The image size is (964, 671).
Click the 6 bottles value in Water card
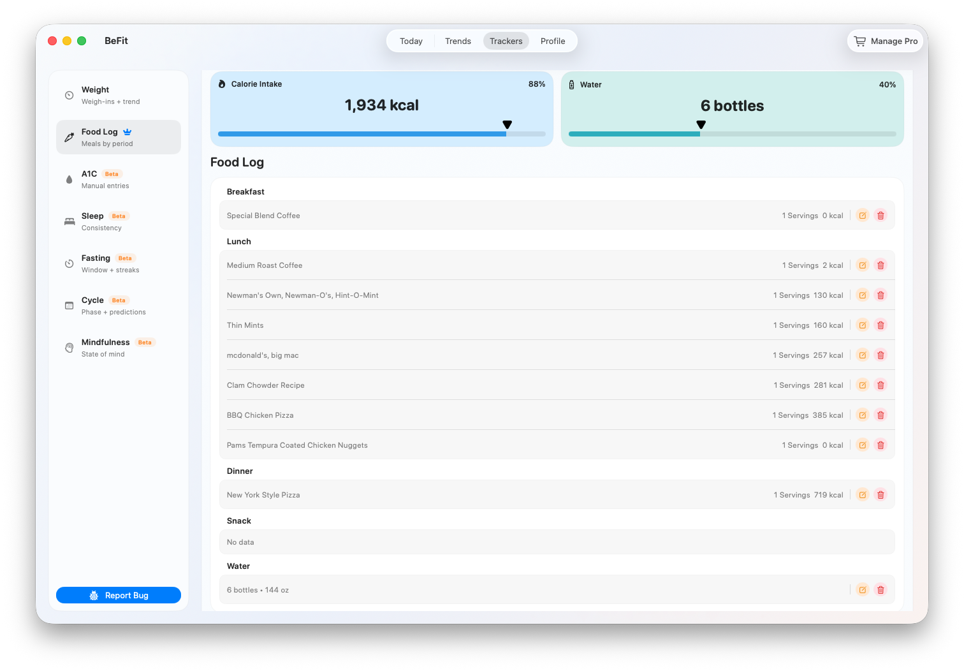[733, 106]
